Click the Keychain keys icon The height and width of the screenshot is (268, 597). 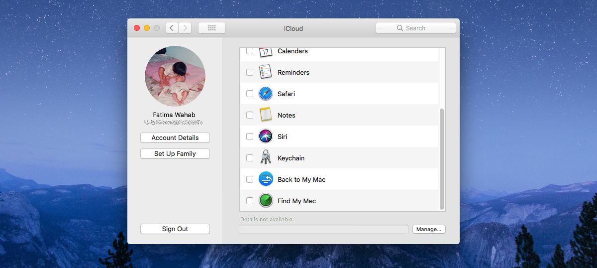click(266, 158)
